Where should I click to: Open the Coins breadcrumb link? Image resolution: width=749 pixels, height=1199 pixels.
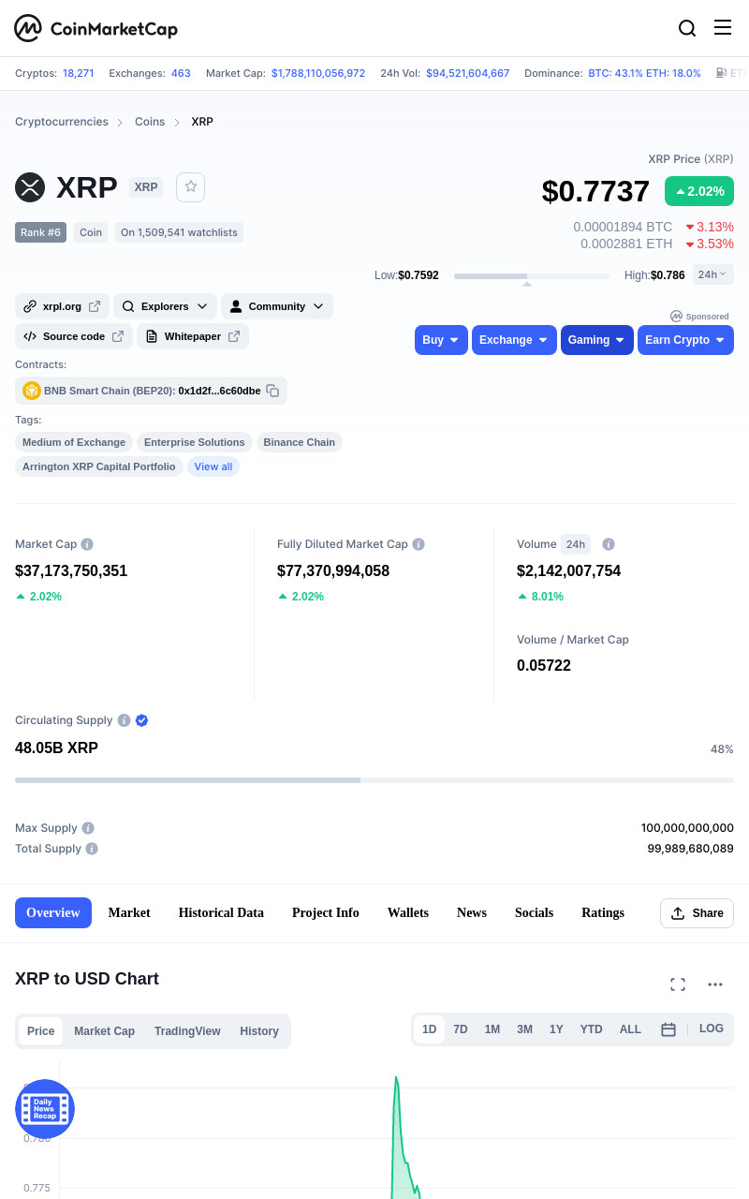tap(150, 122)
